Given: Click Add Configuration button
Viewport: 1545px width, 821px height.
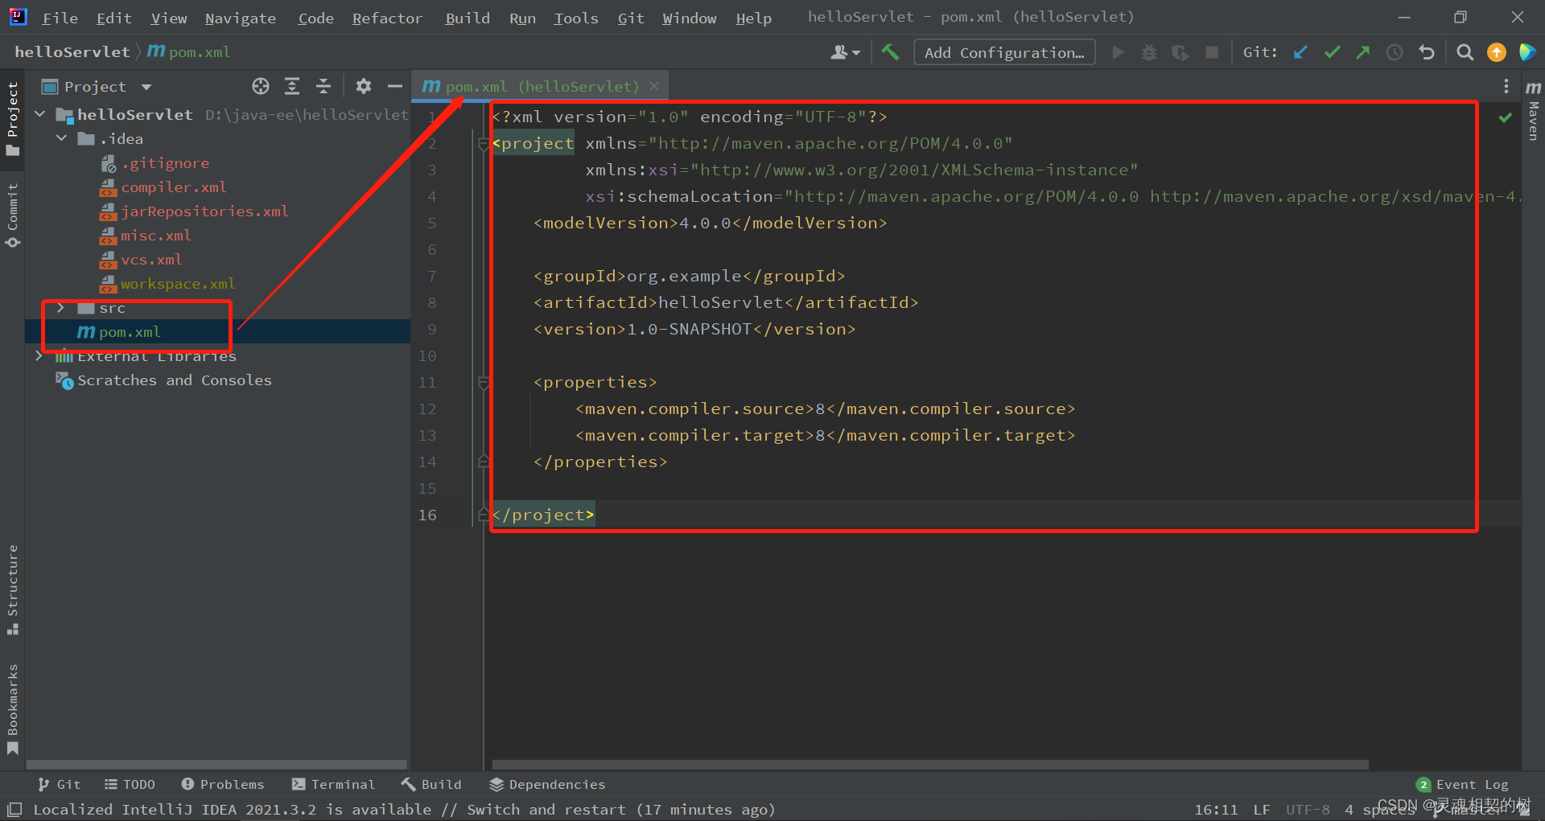Looking at the screenshot, I should coord(1004,52).
